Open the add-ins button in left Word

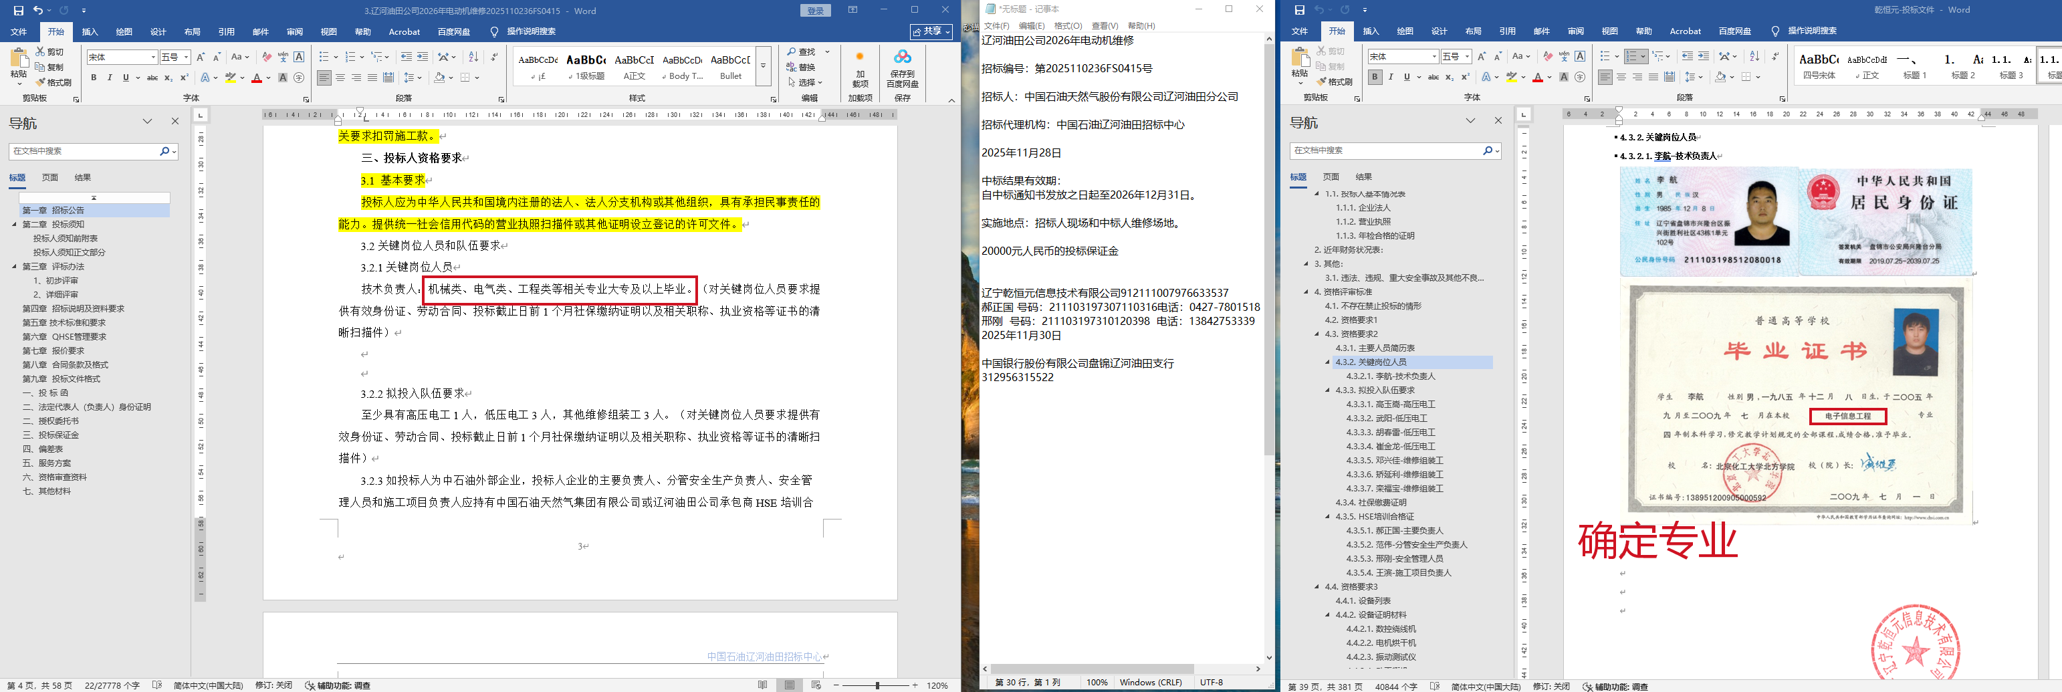pyautogui.click(x=860, y=69)
